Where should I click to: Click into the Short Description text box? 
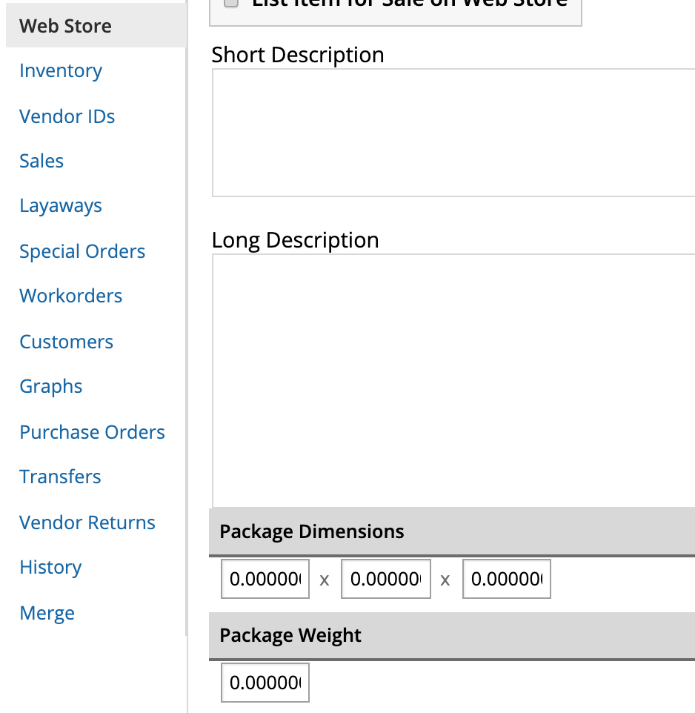[x=453, y=133]
